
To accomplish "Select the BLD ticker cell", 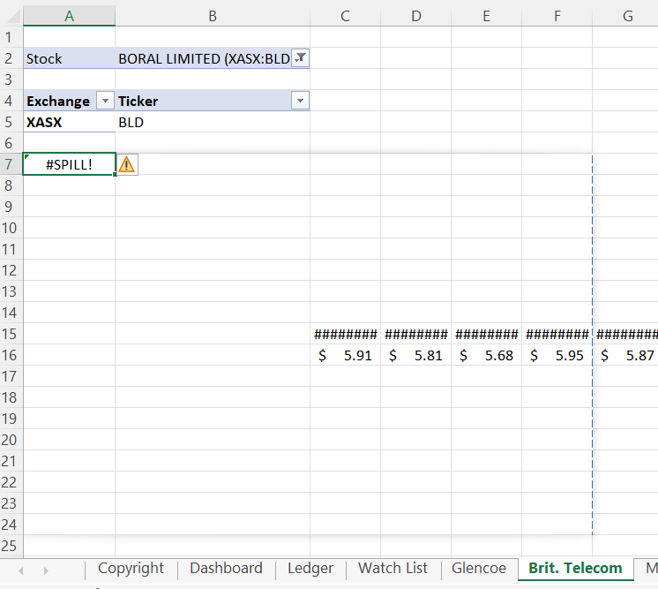I will [213, 122].
